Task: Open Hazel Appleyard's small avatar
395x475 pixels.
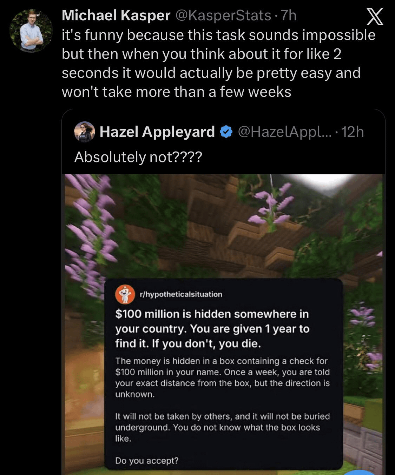Action: [x=85, y=132]
